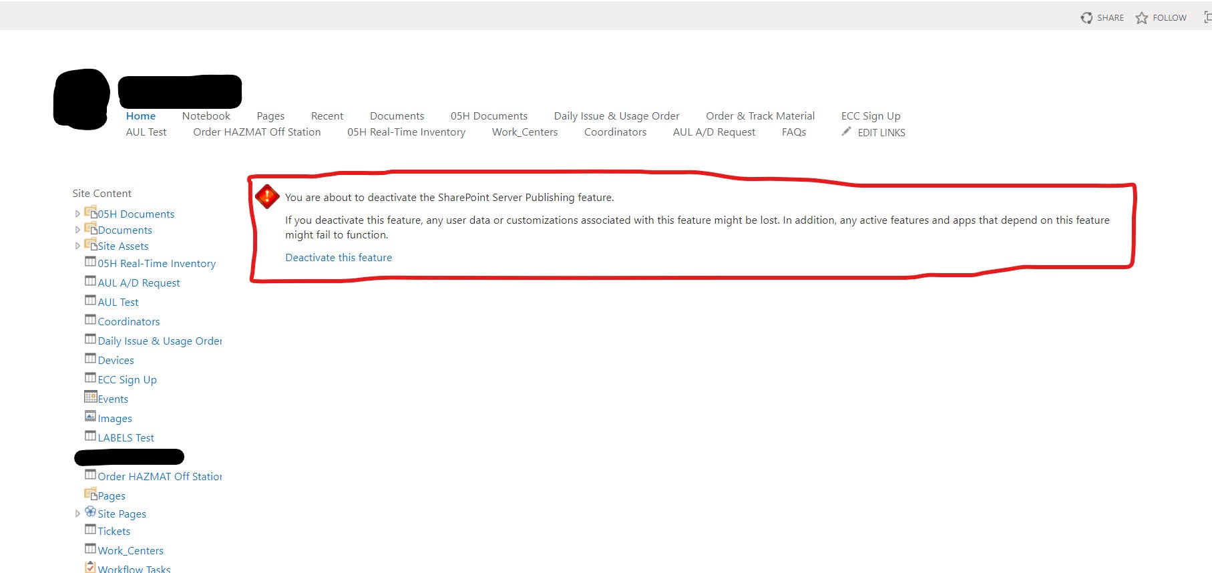Click the Tickets list icon
The width and height of the screenshot is (1212, 573).
[90, 529]
